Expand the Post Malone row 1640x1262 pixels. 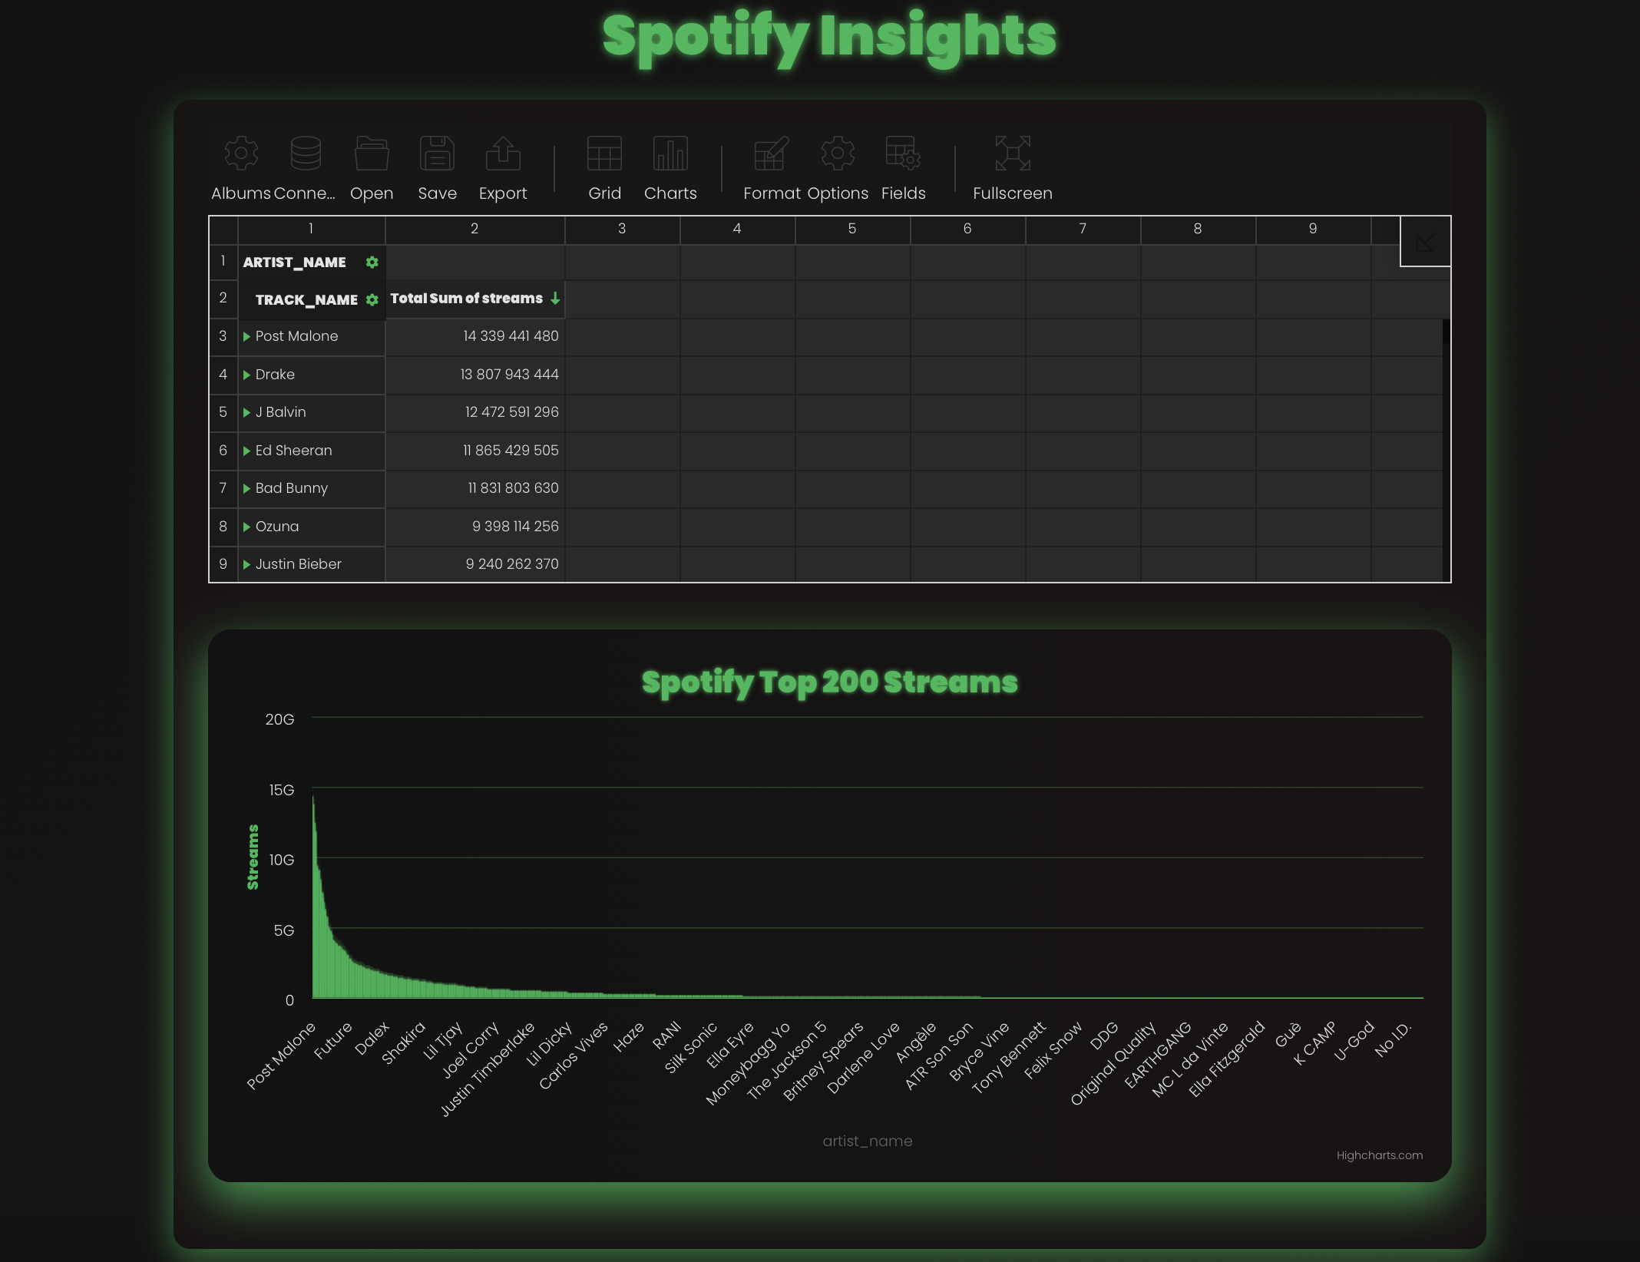(x=247, y=337)
